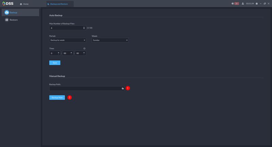Browse for backup path folder icon

pyautogui.click(x=123, y=89)
